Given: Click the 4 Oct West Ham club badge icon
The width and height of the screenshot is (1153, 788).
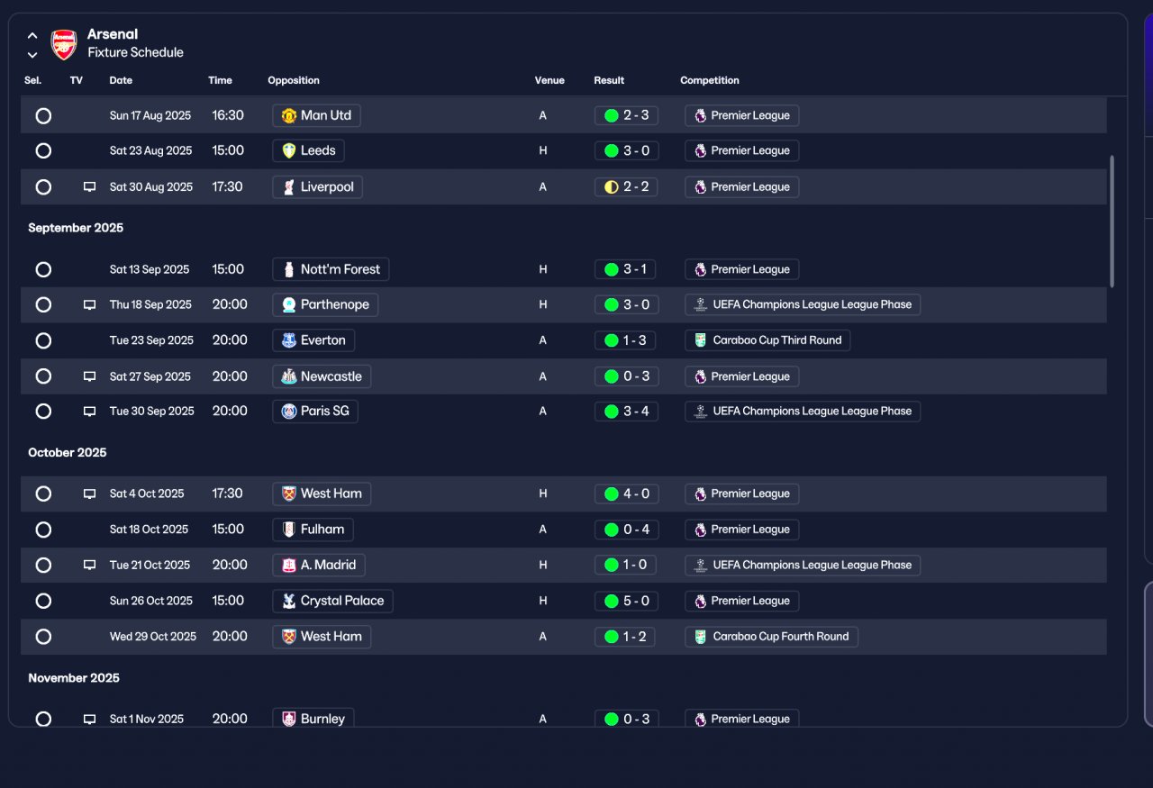Looking at the screenshot, I should tap(289, 494).
